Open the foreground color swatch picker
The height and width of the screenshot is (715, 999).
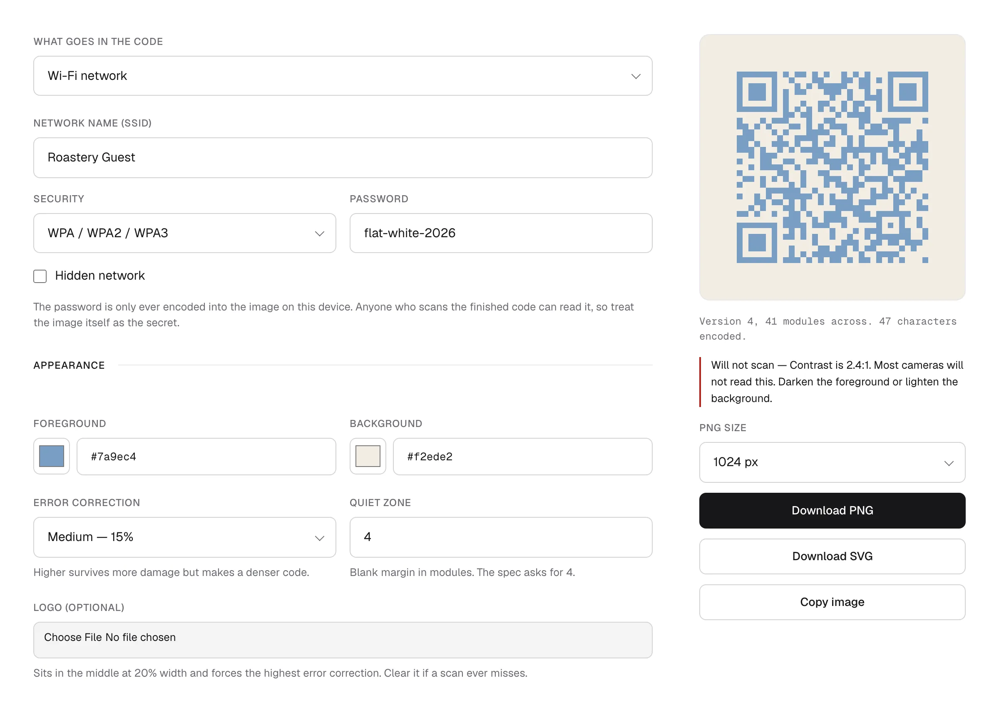tap(52, 457)
